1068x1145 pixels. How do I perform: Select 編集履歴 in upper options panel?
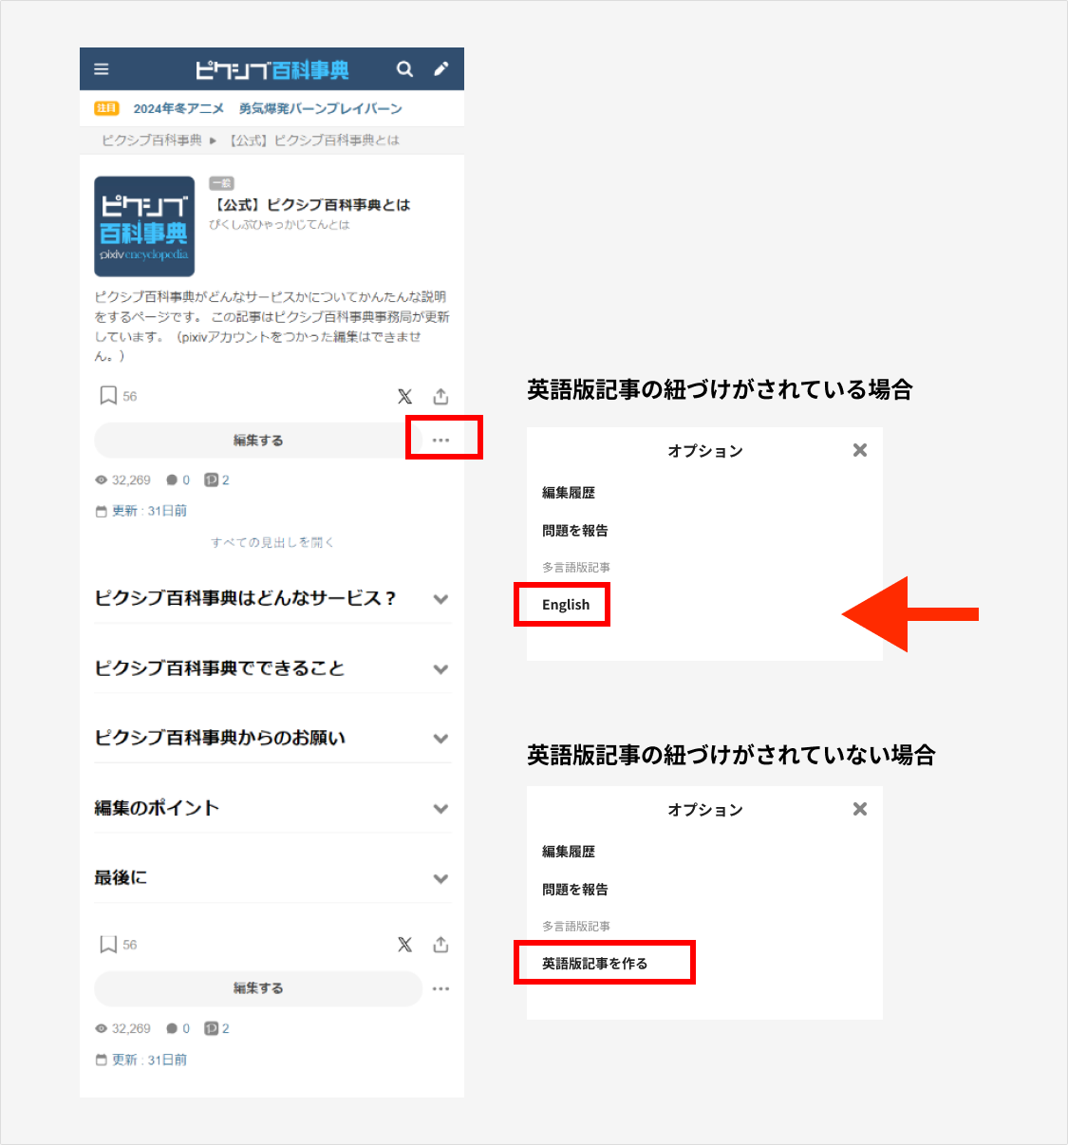(569, 493)
